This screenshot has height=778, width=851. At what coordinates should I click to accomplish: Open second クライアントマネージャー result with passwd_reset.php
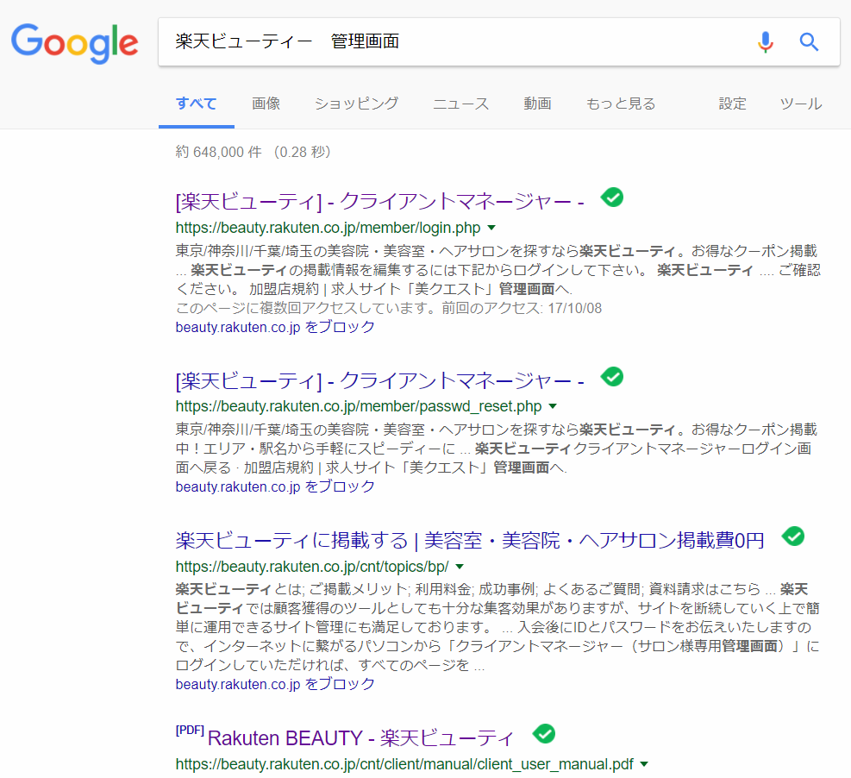pos(380,380)
